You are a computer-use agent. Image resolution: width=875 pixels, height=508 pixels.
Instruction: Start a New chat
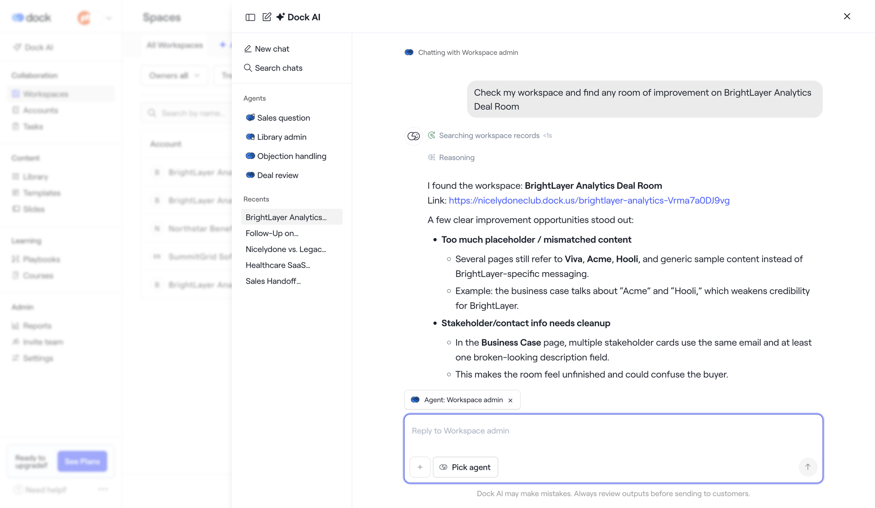(x=267, y=49)
